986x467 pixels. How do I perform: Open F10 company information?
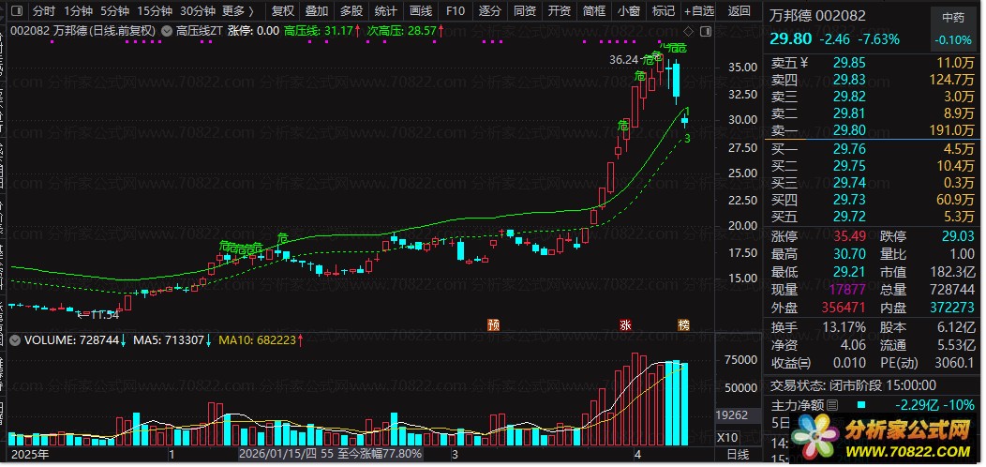[456, 11]
